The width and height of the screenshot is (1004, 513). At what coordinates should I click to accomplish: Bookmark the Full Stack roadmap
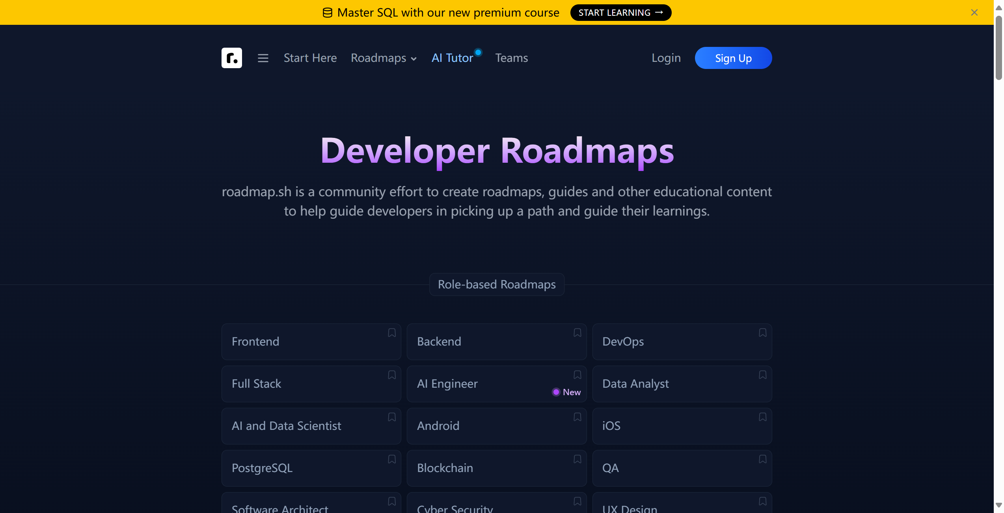coord(391,375)
